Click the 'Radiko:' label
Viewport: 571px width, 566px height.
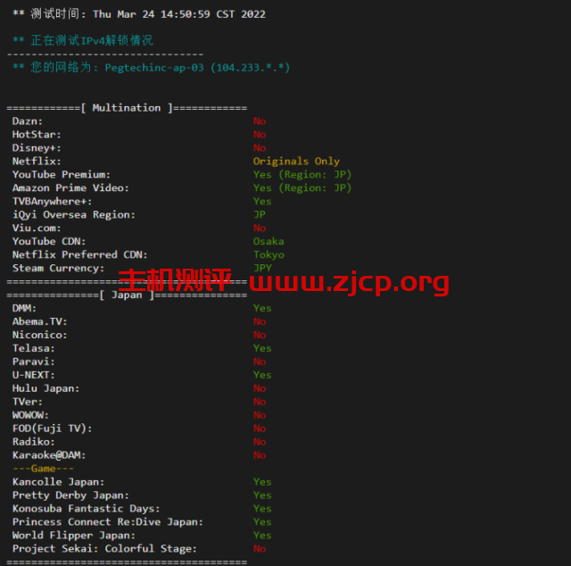pyautogui.click(x=34, y=442)
